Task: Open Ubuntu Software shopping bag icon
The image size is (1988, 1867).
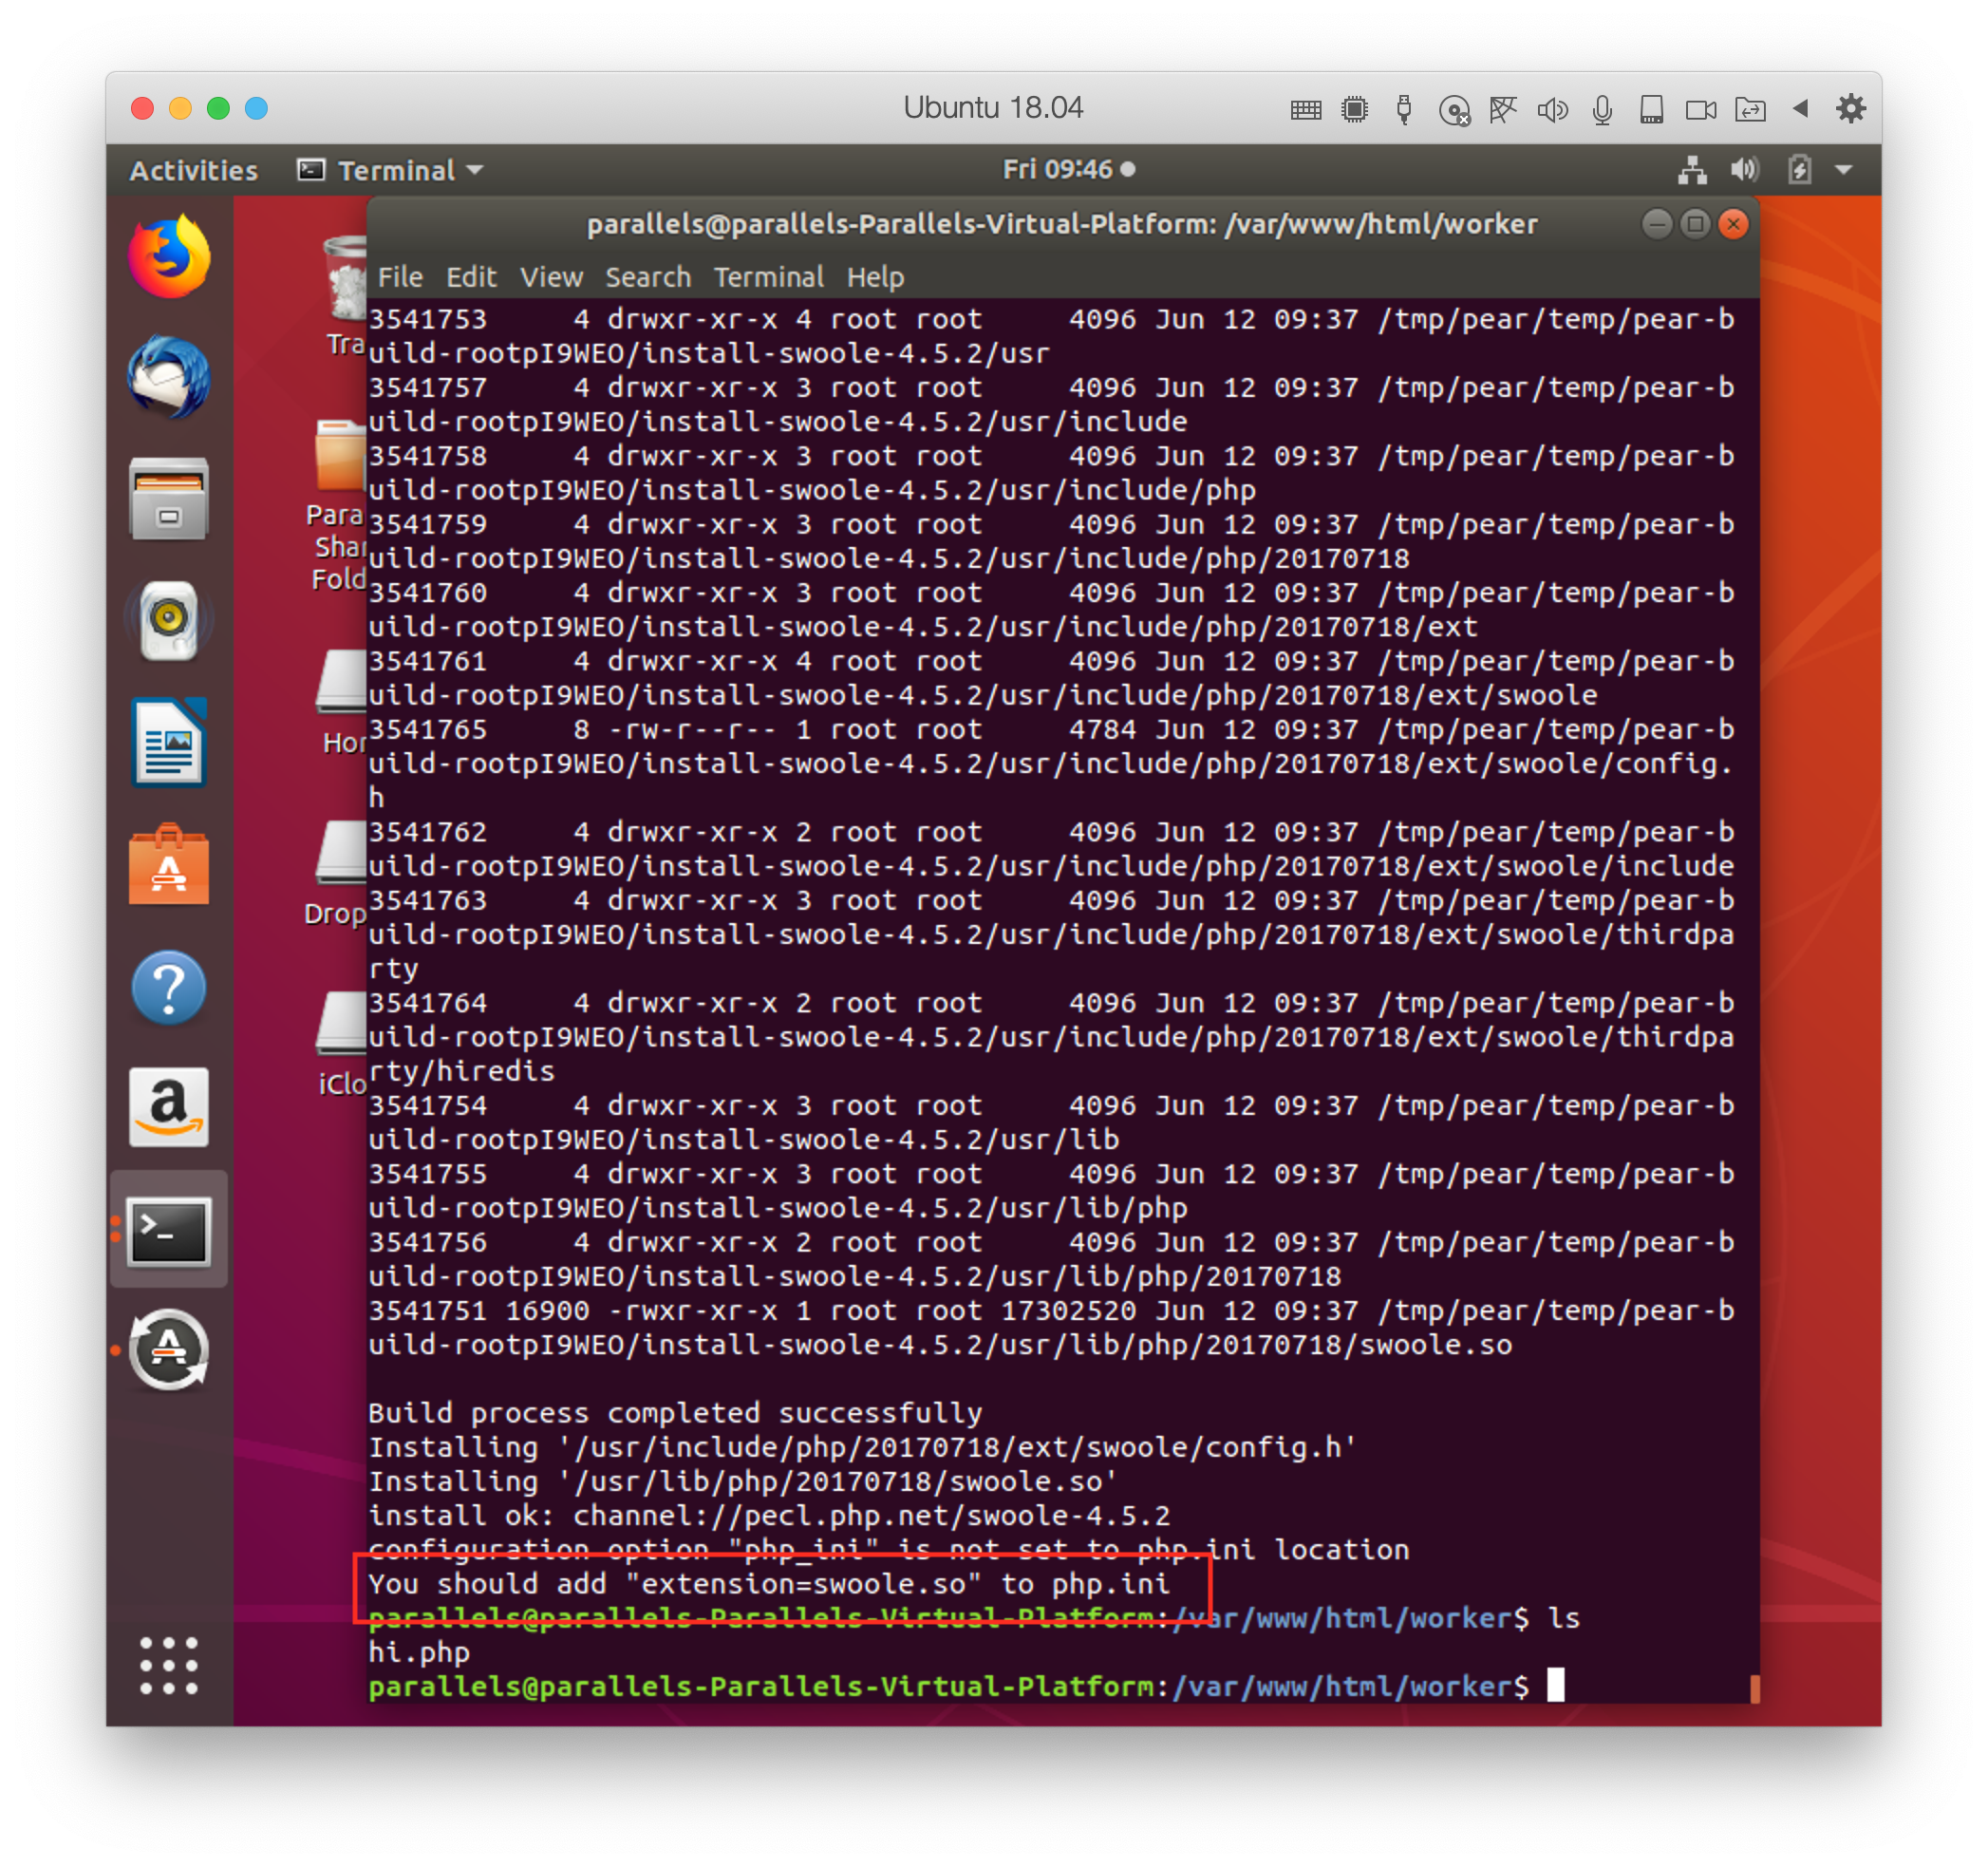Action: point(169,865)
